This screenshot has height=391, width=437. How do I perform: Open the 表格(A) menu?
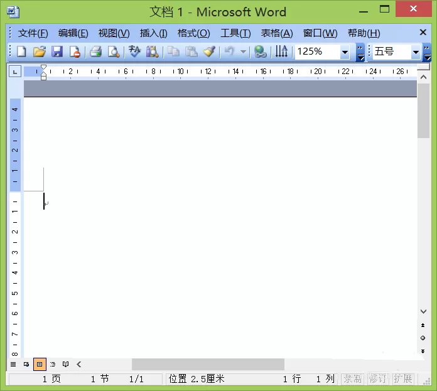[277, 33]
